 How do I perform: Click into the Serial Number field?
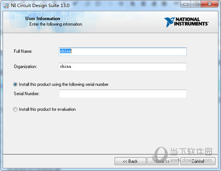(x=123, y=94)
